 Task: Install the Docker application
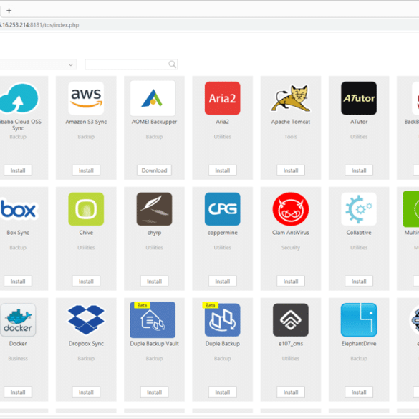18,392
